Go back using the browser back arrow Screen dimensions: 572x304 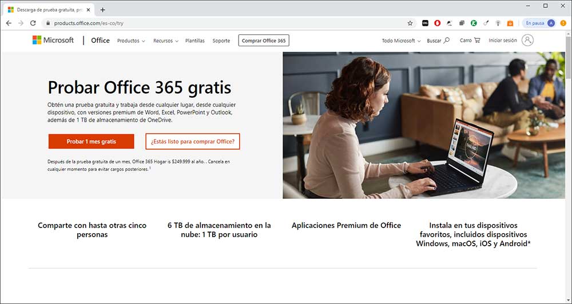click(9, 23)
